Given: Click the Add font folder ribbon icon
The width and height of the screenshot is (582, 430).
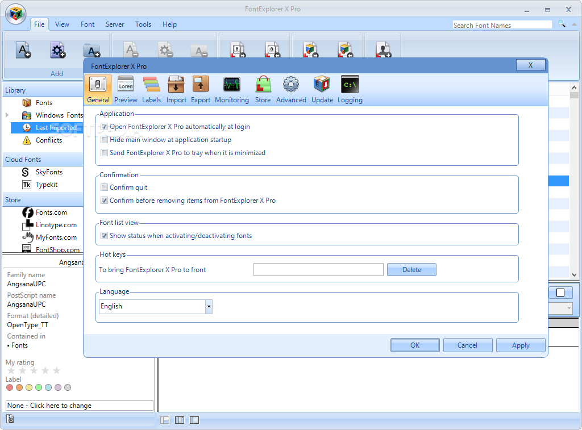Looking at the screenshot, I should click(92, 50).
